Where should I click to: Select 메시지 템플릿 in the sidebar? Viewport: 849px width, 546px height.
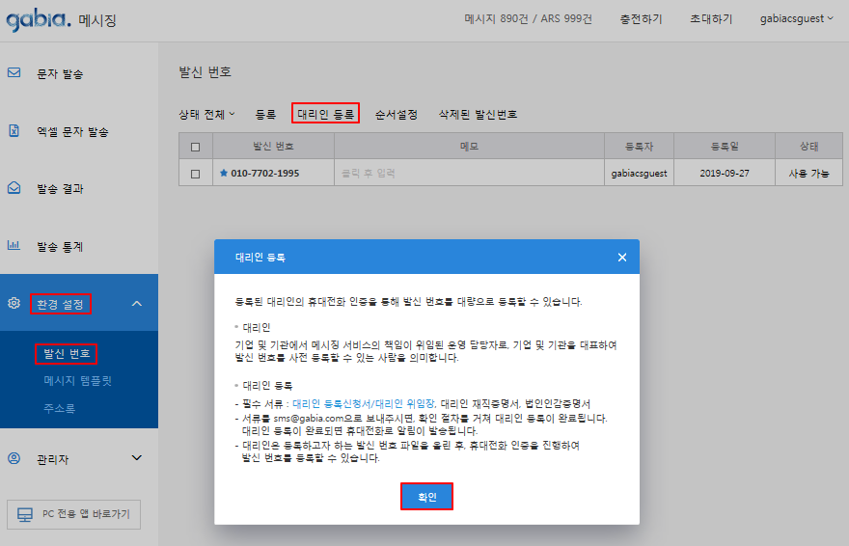pos(78,381)
